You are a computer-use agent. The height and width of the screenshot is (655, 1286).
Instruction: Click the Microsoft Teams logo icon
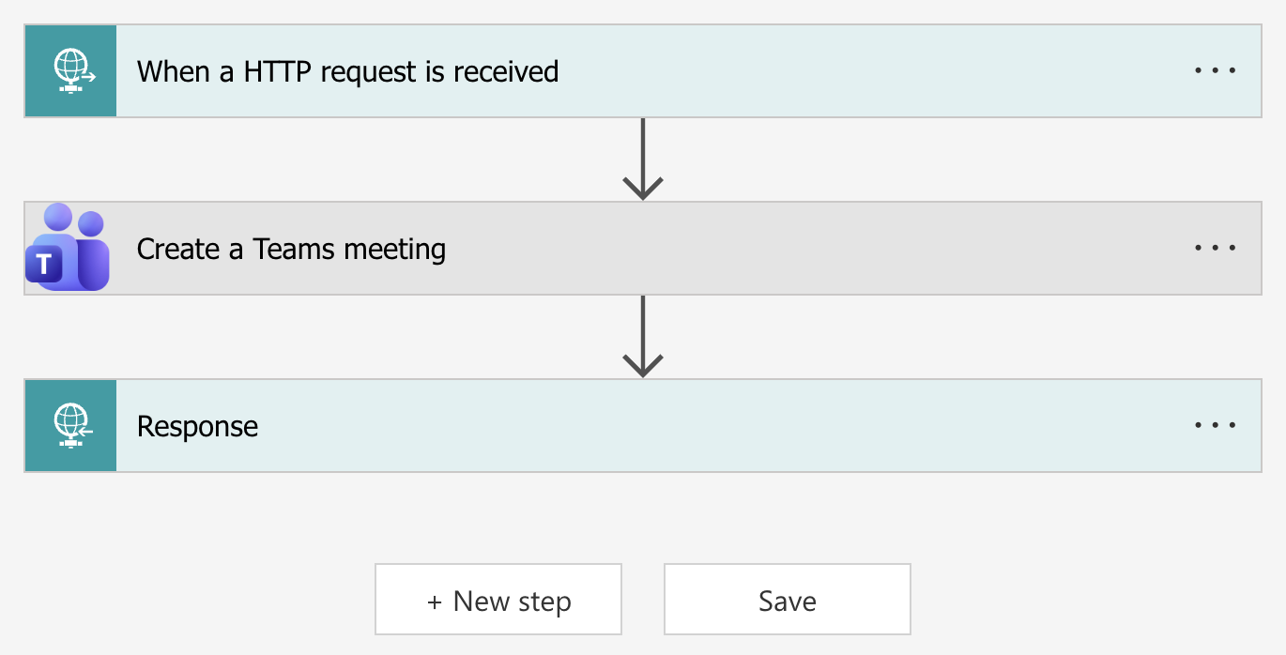pos(69,248)
